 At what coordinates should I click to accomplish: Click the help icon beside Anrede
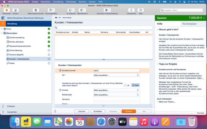pyautogui.click(x=60, y=90)
